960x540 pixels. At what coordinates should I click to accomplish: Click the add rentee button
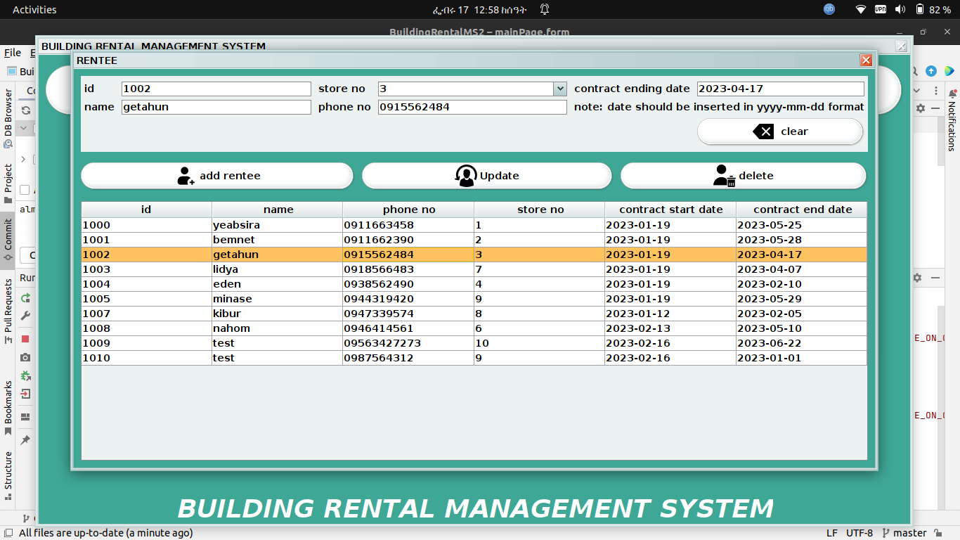pos(216,175)
